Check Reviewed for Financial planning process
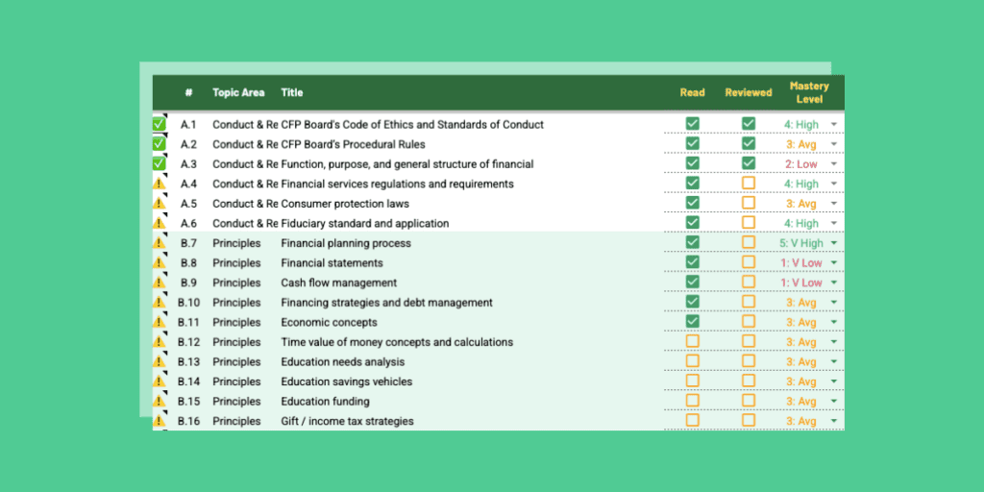Screen dimensions: 984x492 [748, 242]
